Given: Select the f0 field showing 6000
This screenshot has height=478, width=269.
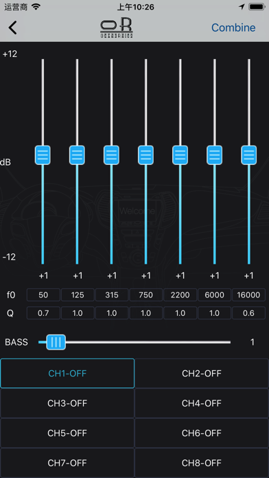Looking at the screenshot, I should (x=215, y=295).
